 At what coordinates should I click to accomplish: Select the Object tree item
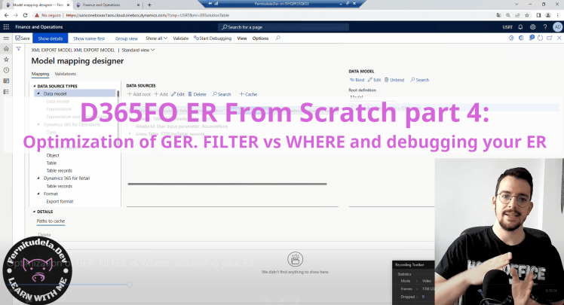click(53, 156)
